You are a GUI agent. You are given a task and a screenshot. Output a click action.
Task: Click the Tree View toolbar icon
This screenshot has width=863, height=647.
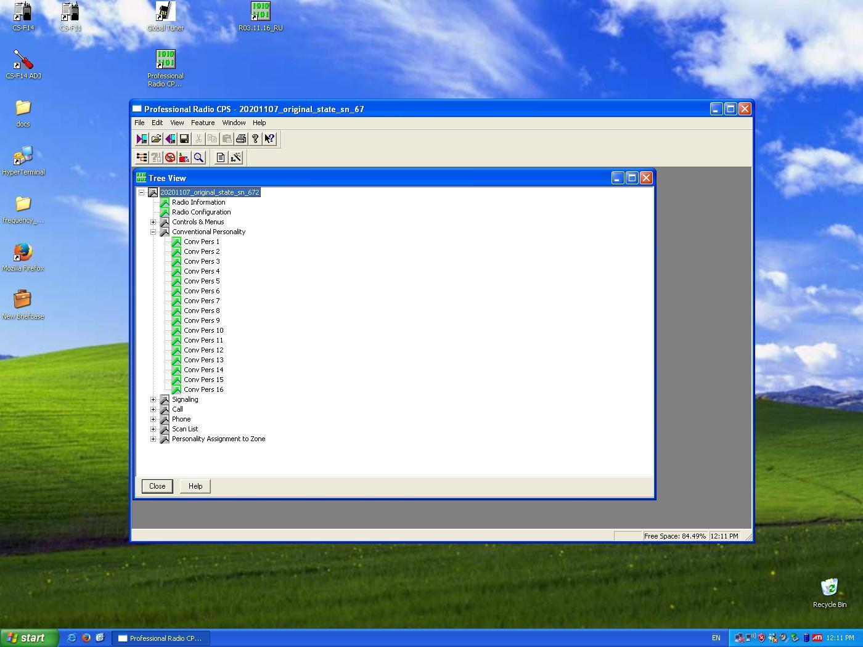[142, 158]
